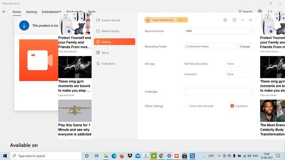
Task: Open Amazon from the taskbar
Action: (x=146, y=156)
